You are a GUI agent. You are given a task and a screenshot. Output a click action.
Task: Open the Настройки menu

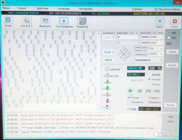click(86, 9)
